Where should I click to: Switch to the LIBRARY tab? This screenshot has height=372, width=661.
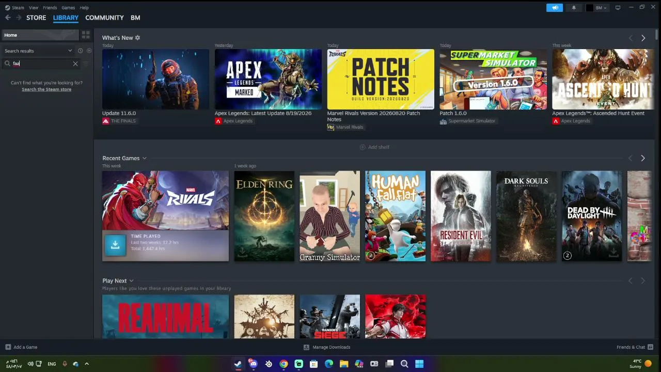click(66, 18)
